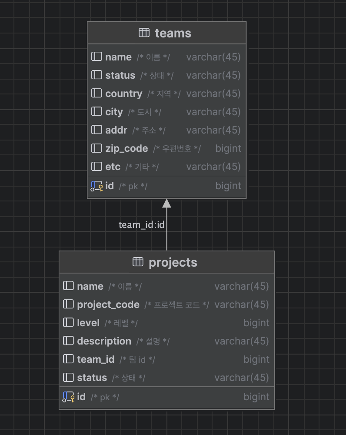Click name column text in teams table

coord(118,57)
